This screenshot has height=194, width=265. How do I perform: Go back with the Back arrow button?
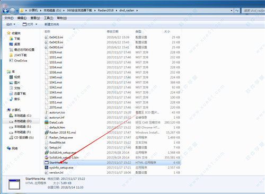pyautogui.click(x=6, y=11)
